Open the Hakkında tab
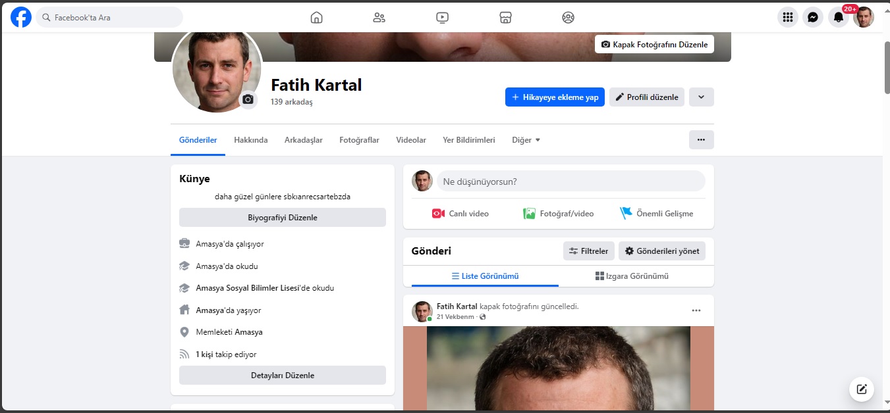 click(x=251, y=140)
